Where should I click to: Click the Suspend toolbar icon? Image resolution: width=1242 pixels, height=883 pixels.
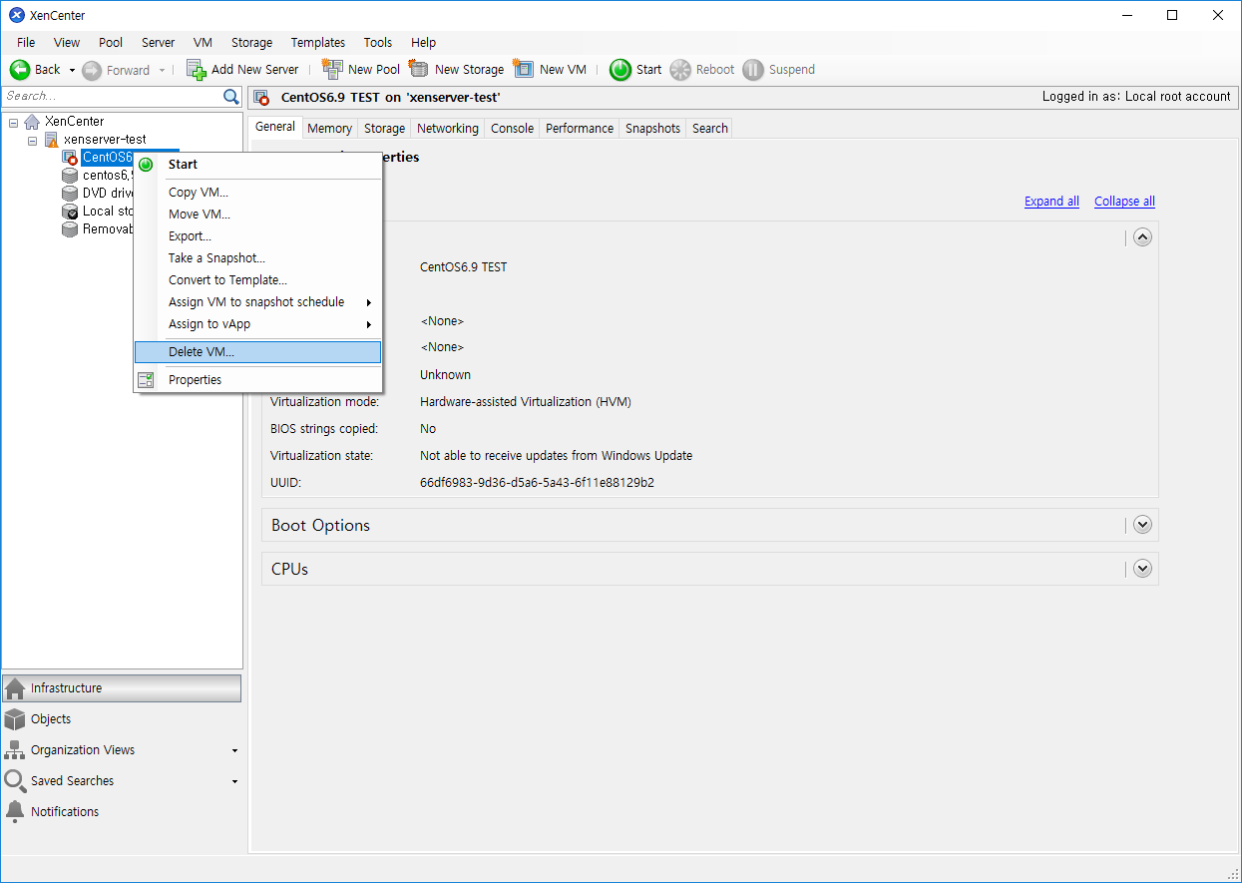tap(753, 70)
